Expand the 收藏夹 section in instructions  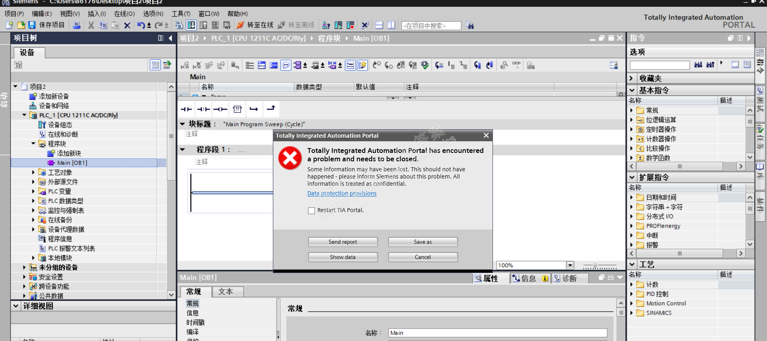pyautogui.click(x=631, y=78)
